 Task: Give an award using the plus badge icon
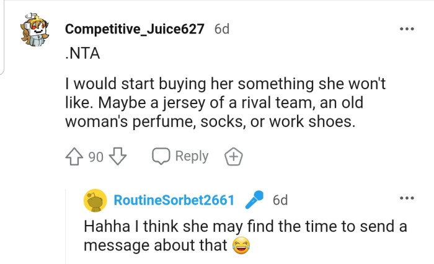click(233, 157)
